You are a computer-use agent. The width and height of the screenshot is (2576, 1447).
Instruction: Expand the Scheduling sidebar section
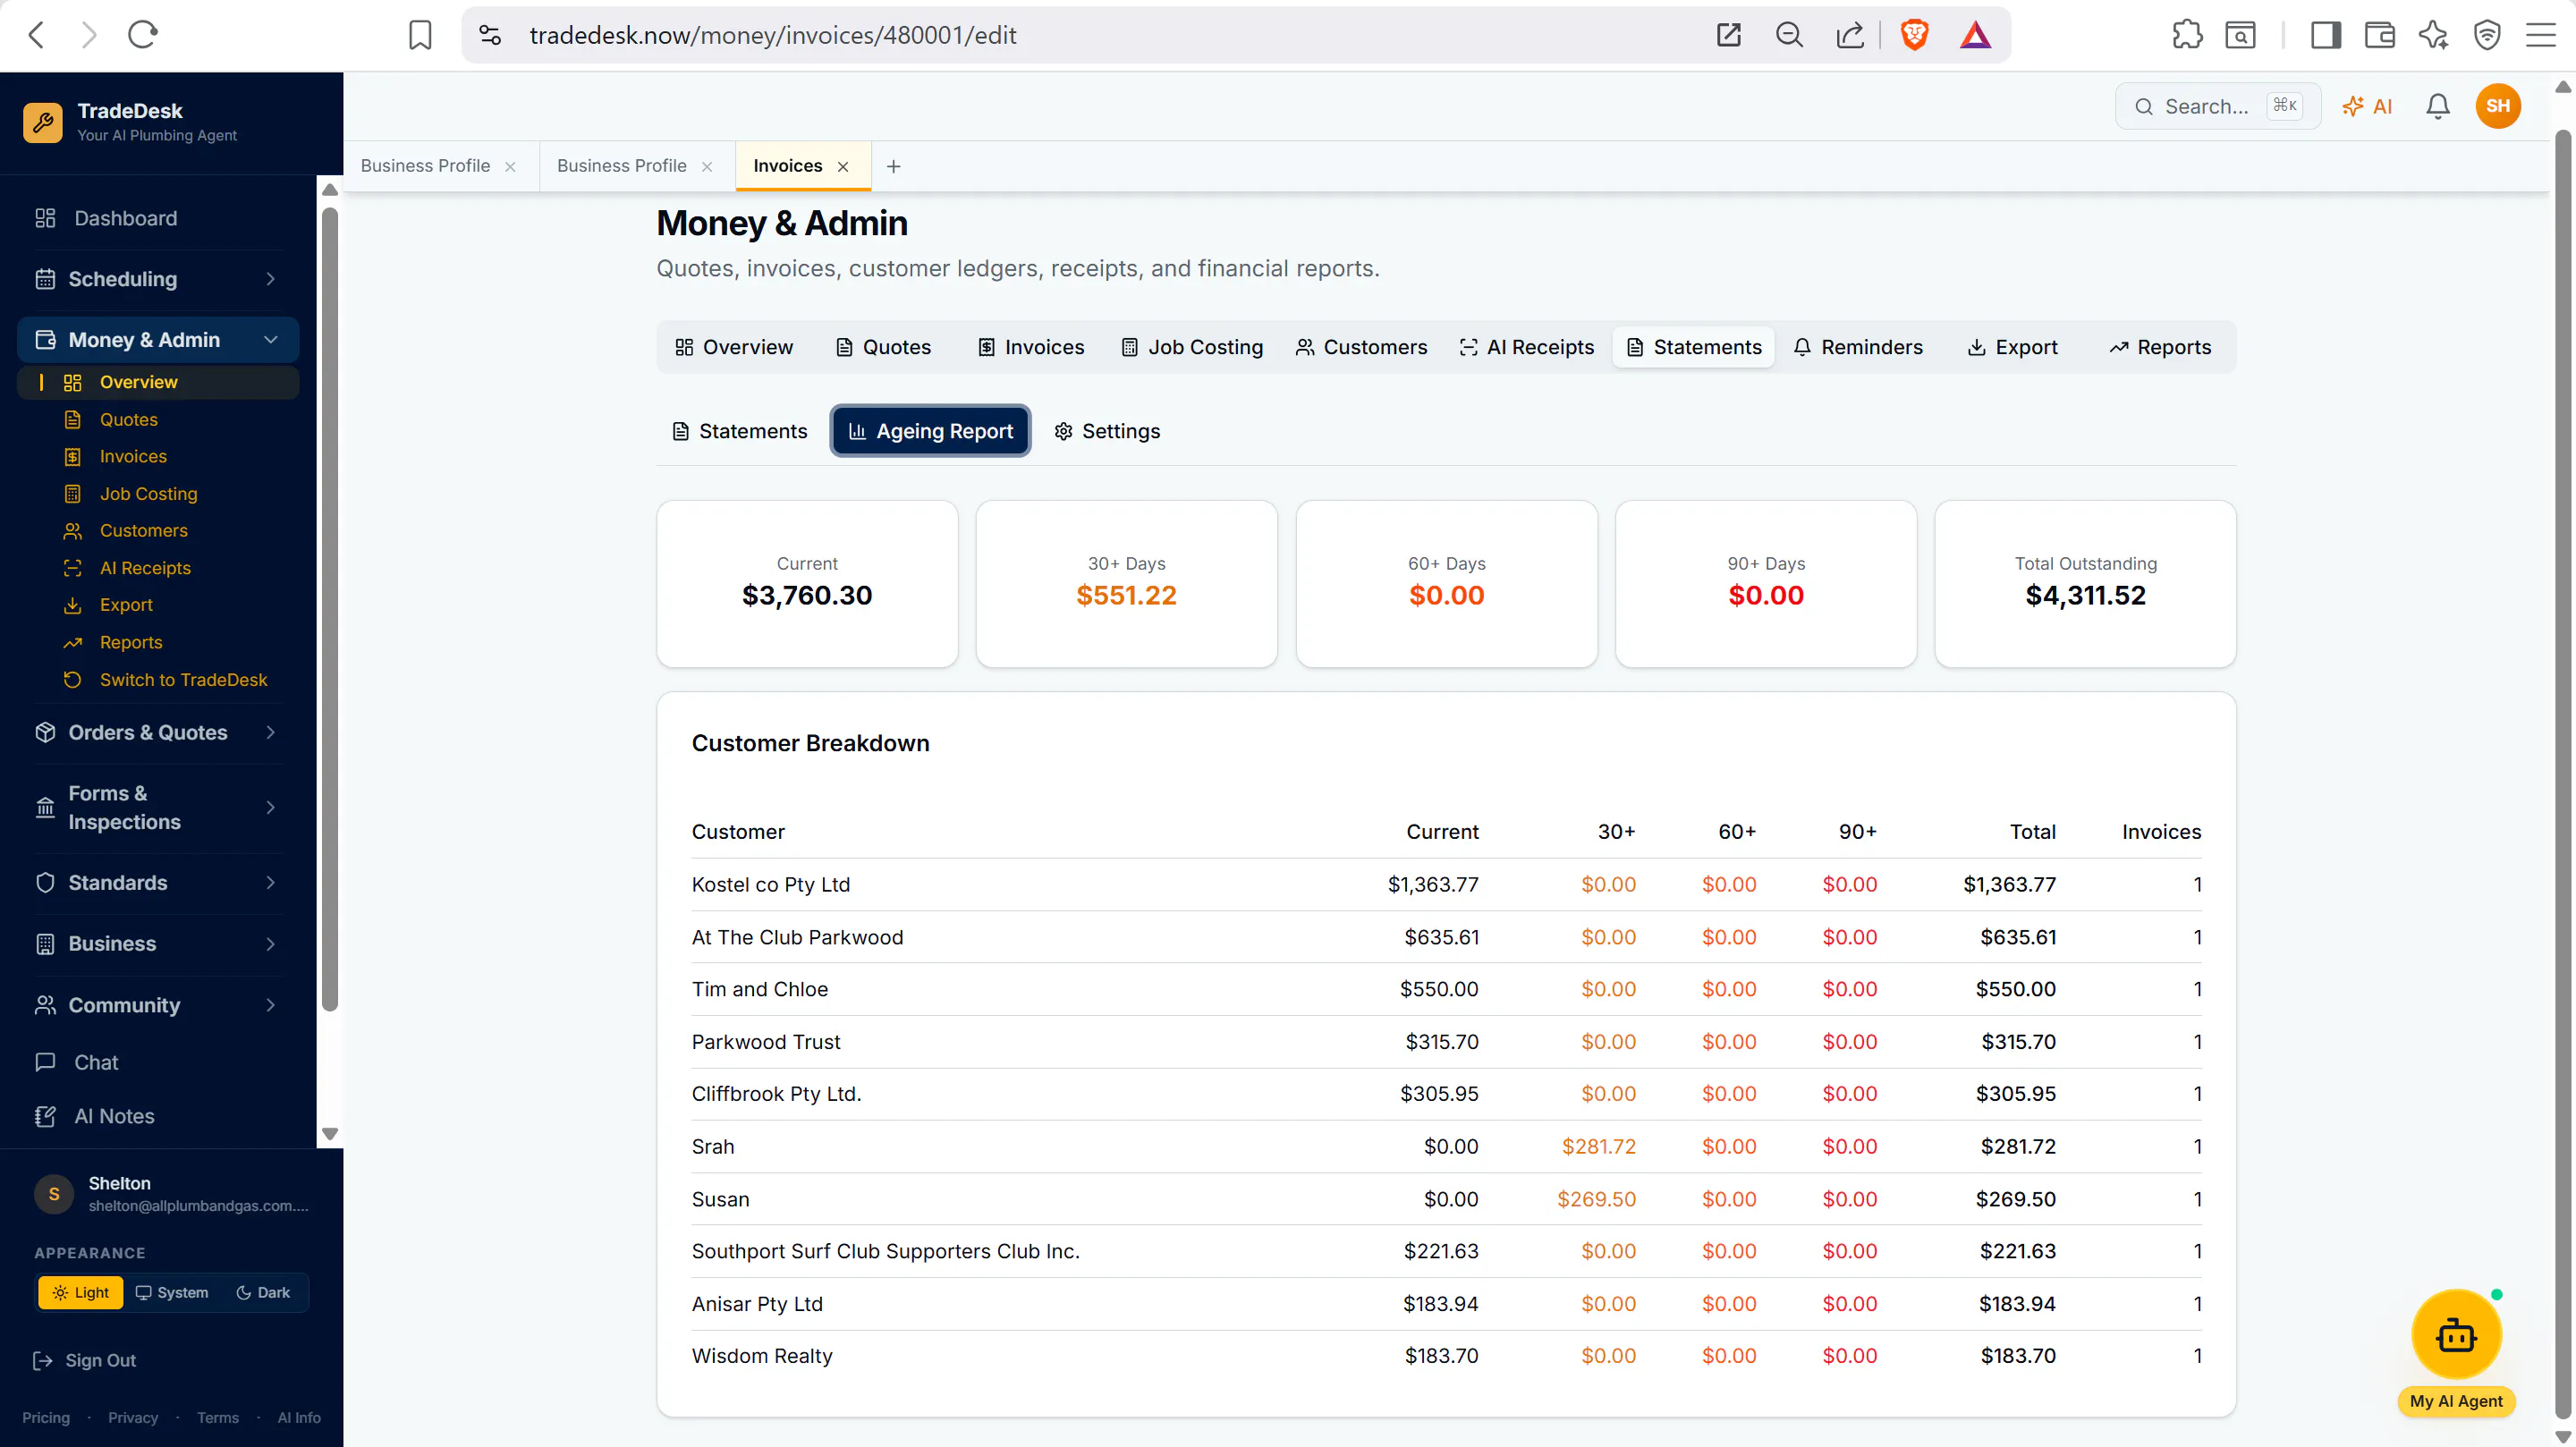158,279
